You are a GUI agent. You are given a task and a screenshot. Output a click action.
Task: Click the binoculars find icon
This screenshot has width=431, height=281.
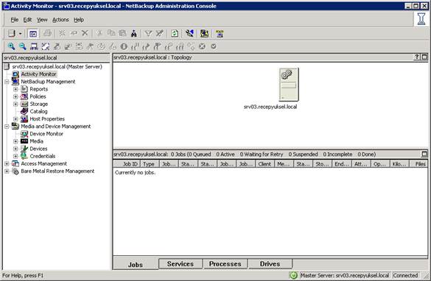[134, 34]
